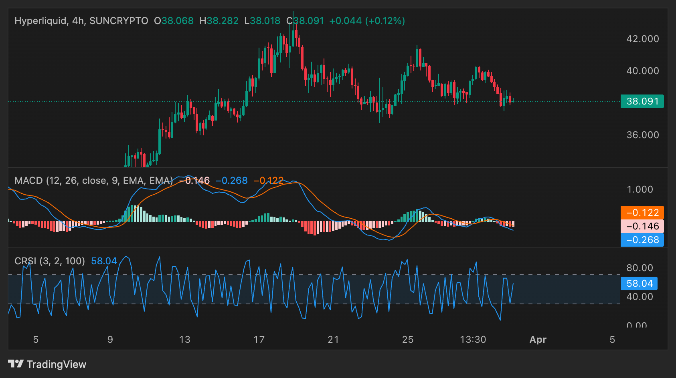
Task: Select the pink -0.146 histogram axis tag
Action: (x=642, y=226)
